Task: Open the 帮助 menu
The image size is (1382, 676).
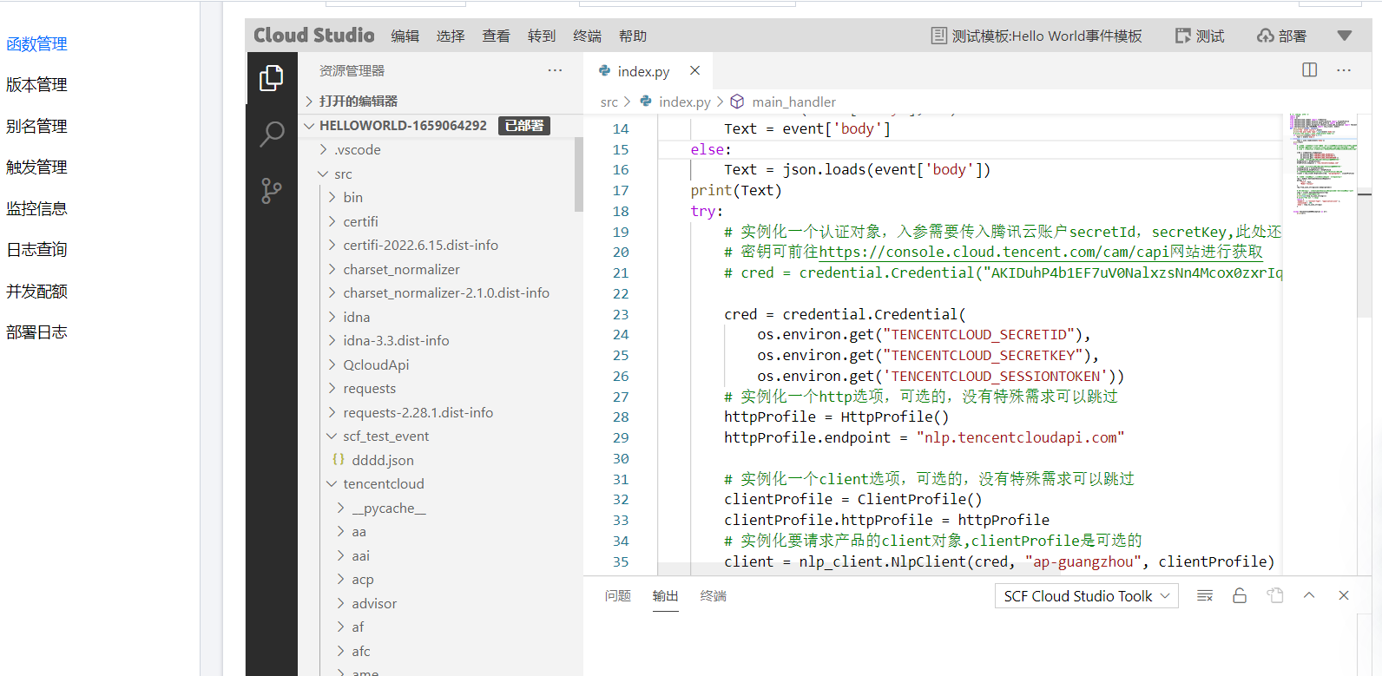Action: coord(633,36)
